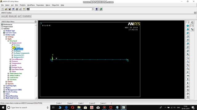This screenshot has width=197, height=110.
Task: Click the ANSYS Help question icon
Action: pos(24,9)
